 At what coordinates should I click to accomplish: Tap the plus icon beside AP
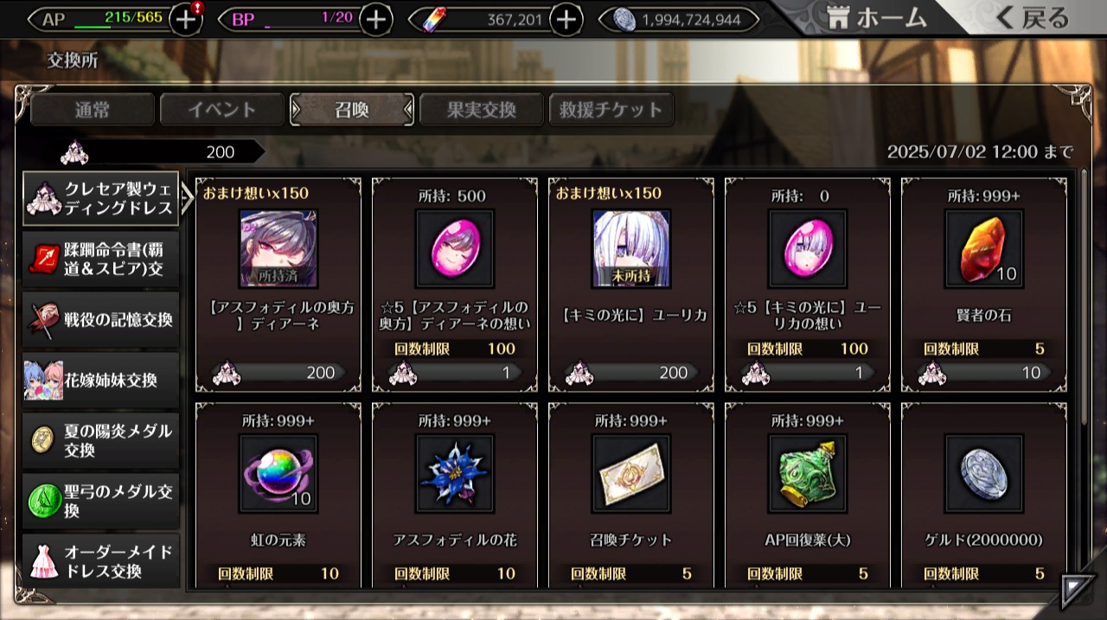click(186, 19)
